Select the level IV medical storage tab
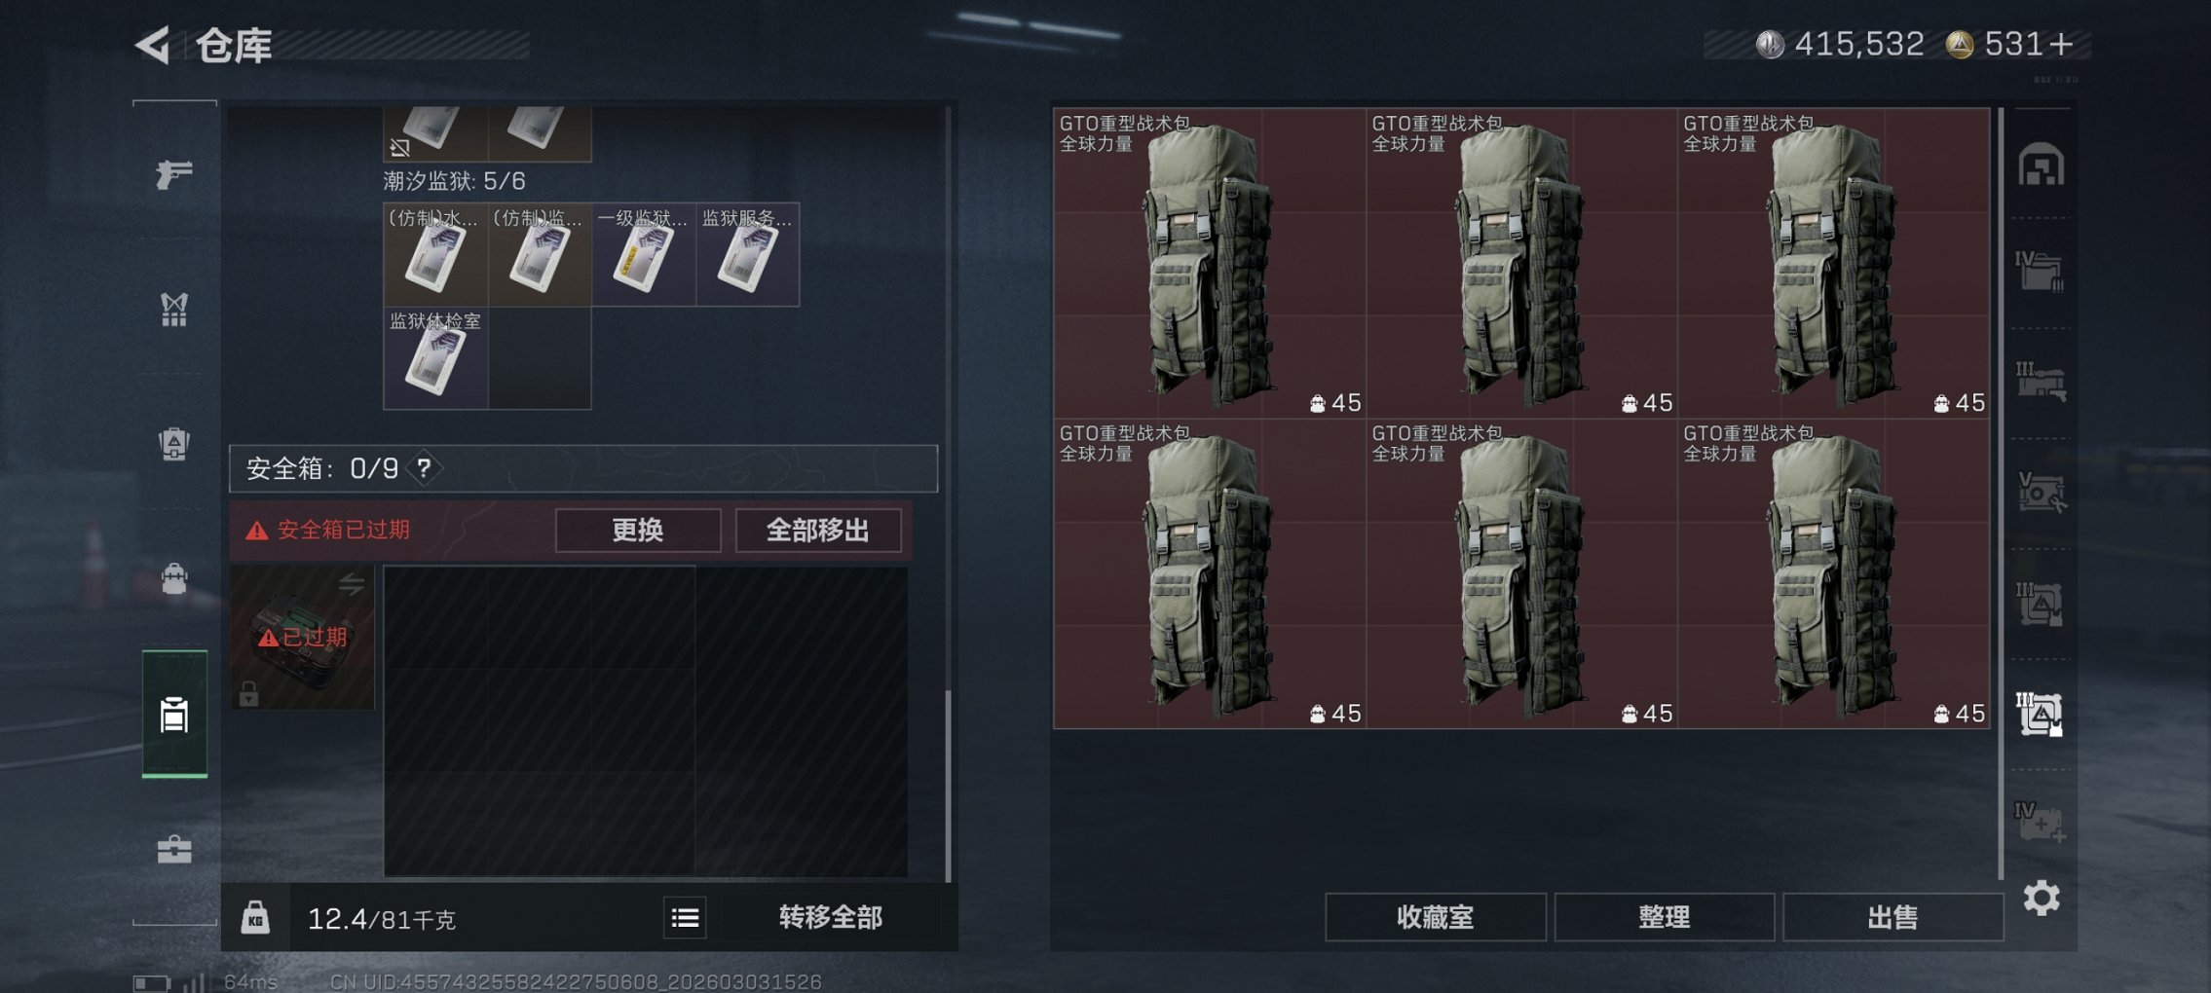The width and height of the screenshot is (2211, 993). [2041, 823]
